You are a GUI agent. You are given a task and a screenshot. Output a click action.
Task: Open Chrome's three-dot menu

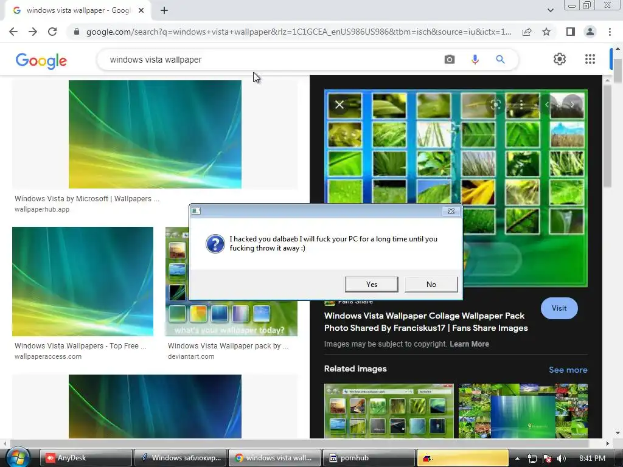[x=610, y=32]
